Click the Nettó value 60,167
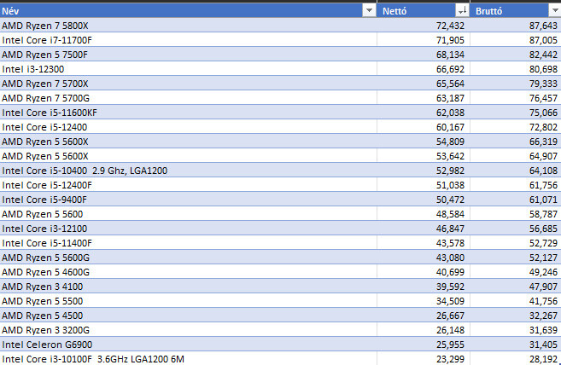The image size is (561, 365). click(x=450, y=127)
